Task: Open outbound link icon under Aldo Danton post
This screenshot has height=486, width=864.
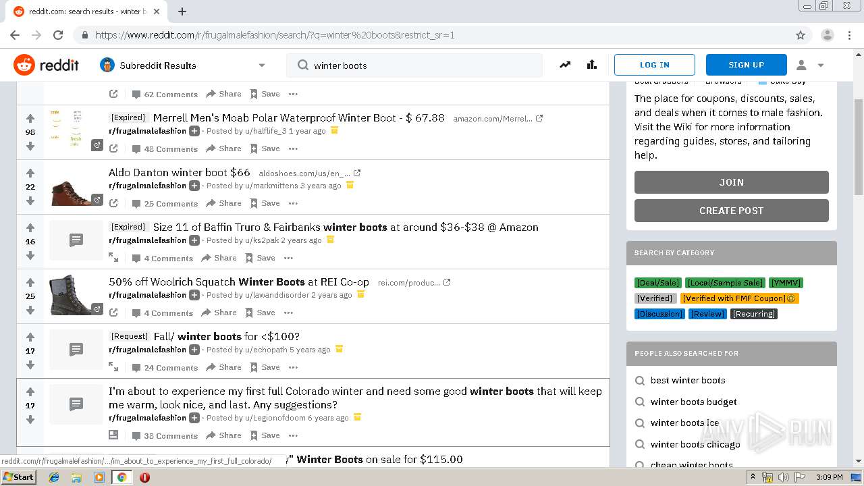Action: 113,203
